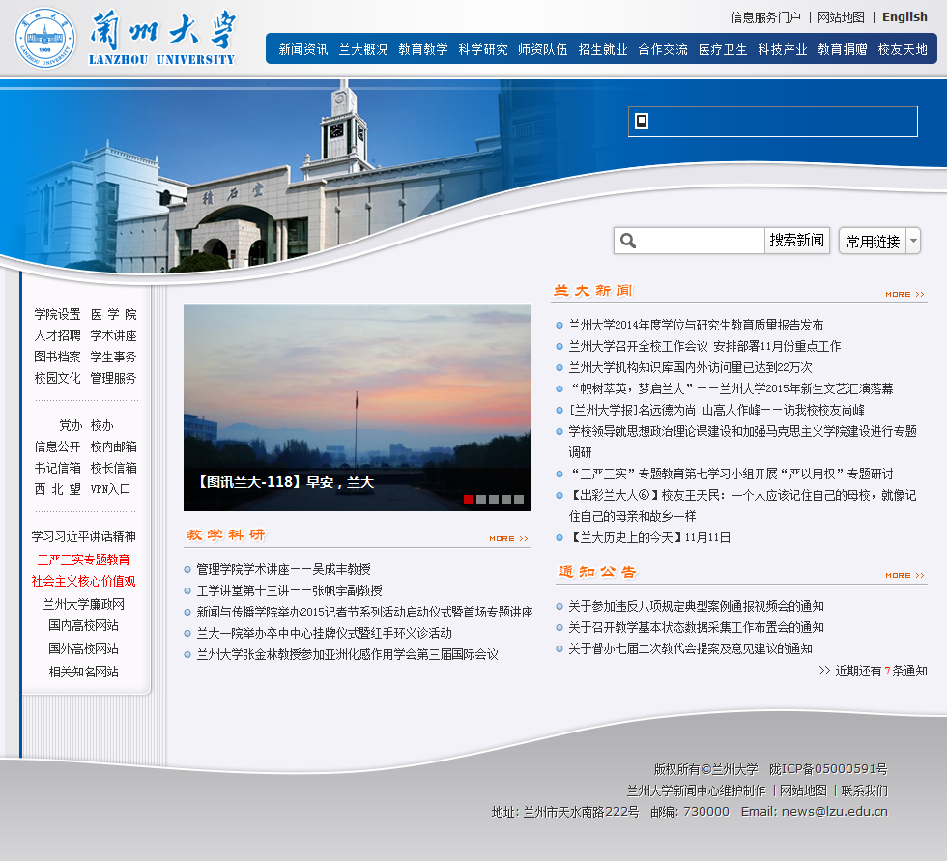Open the footer 联系我们 link
The image size is (947, 861).
(864, 790)
